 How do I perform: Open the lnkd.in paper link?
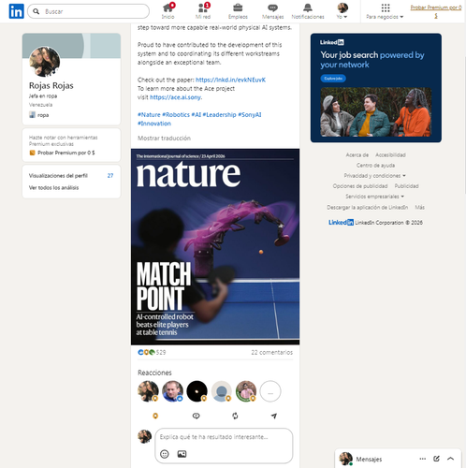(230, 80)
